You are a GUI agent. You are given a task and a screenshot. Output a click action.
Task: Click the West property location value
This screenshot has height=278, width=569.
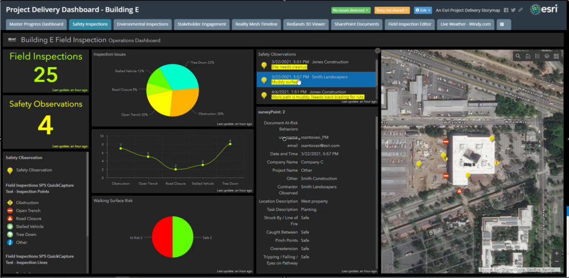coord(315,201)
